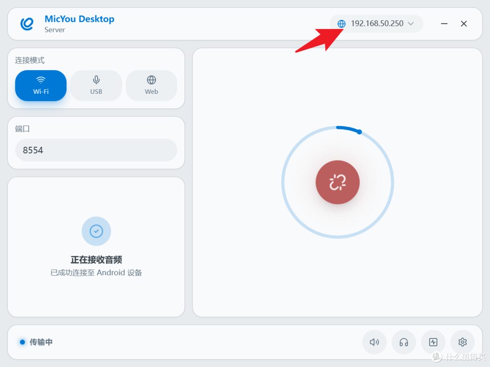The height and width of the screenshot is (367, 490).
Task: Click the 连接模式 label
Action: coord(29,60)
